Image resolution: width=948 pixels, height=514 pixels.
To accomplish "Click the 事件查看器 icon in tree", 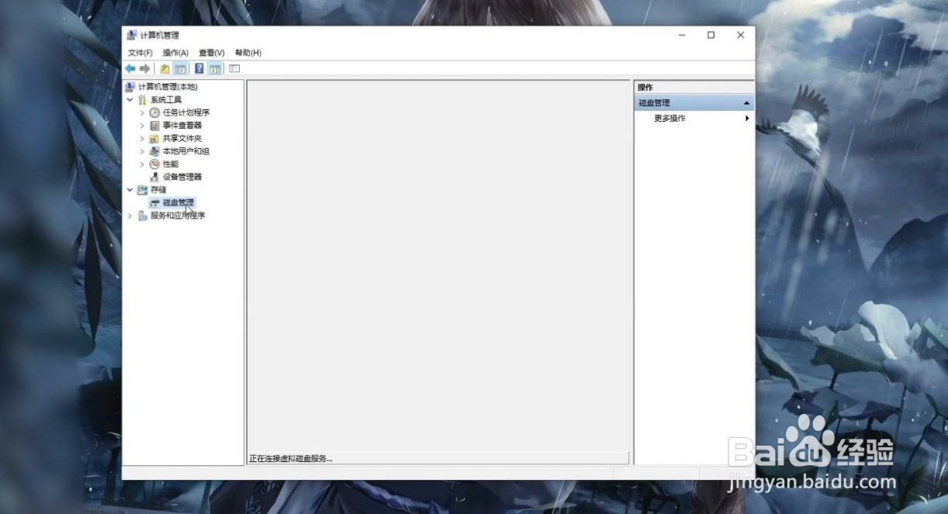I will click(x=154, y=126).
